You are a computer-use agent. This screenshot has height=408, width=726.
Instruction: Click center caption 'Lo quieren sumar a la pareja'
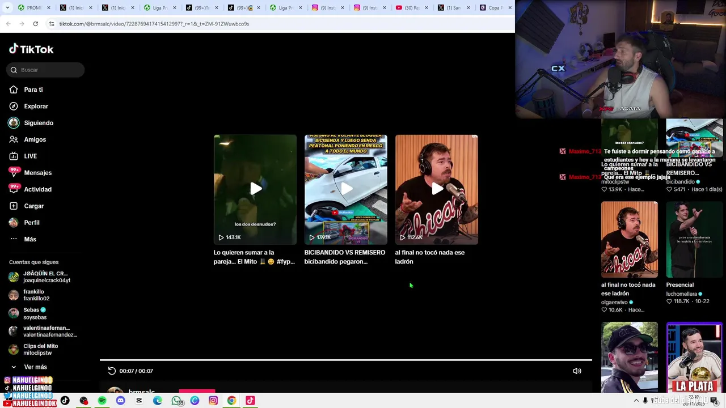point(254,257)
